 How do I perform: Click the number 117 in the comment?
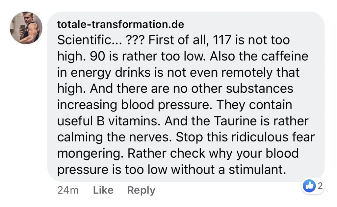(222, 40)
